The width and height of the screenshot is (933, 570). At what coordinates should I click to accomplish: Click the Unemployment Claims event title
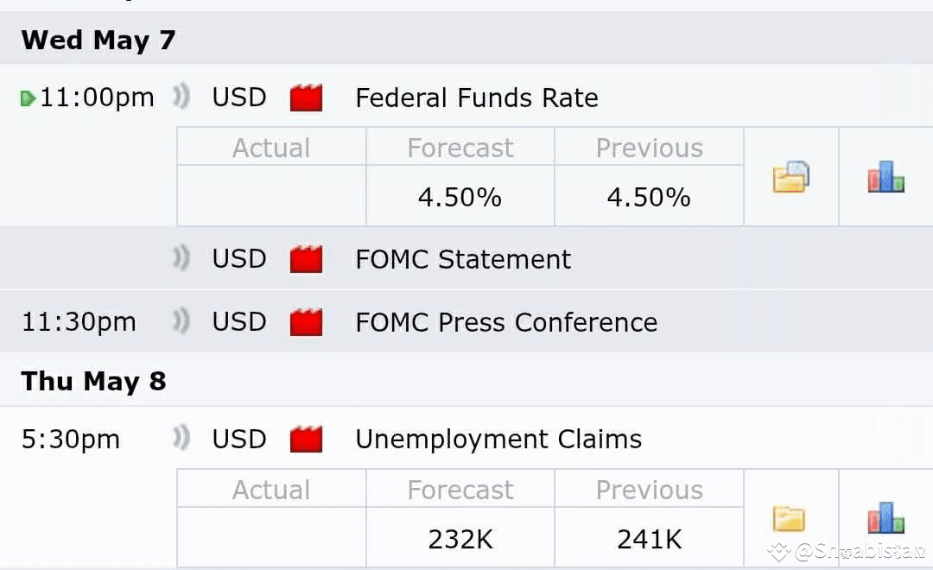498,439
